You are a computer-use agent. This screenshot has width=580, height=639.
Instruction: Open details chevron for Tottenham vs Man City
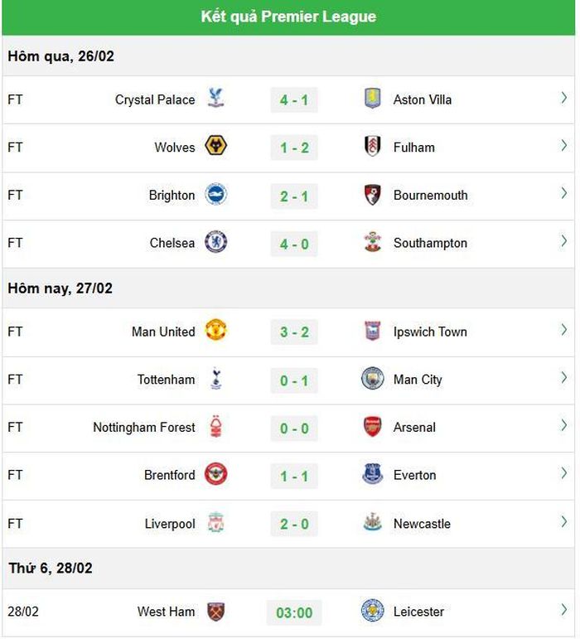click(x=563, y=378)
